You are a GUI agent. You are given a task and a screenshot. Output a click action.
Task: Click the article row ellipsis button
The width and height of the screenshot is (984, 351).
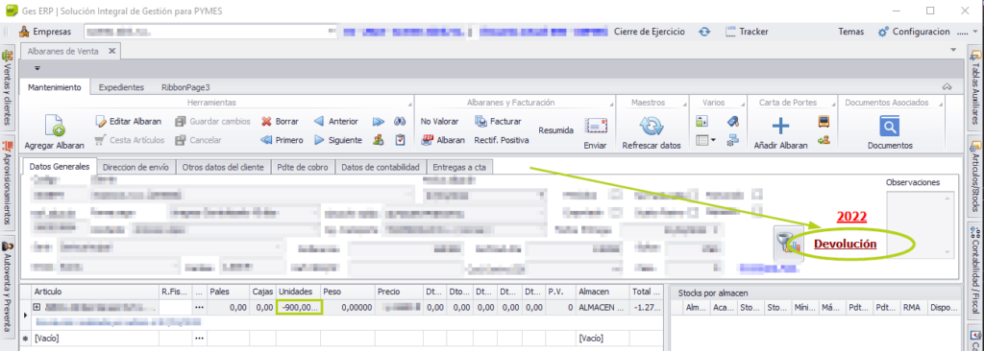coord(200,307)
